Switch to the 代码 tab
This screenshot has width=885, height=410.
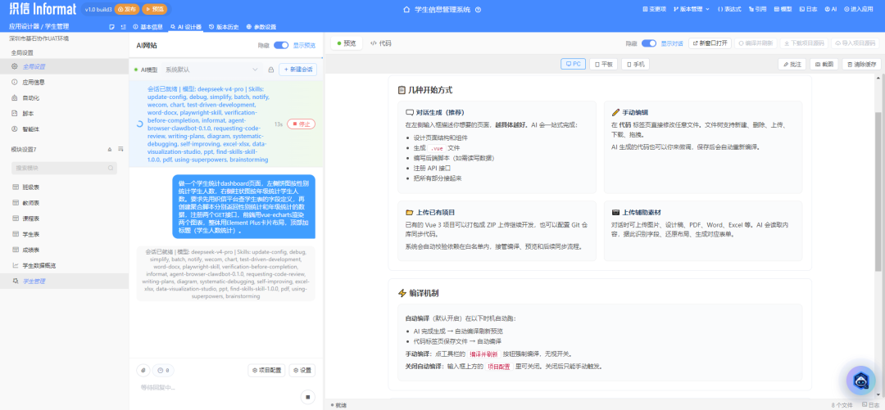[381, 43]
